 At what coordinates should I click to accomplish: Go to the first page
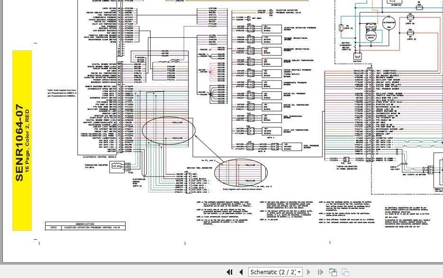230,272
